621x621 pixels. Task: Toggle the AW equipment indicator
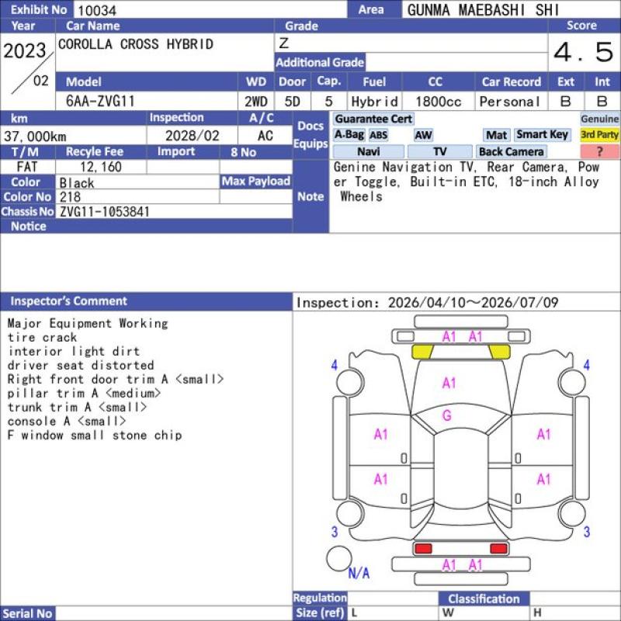click(x=423, y=135)
